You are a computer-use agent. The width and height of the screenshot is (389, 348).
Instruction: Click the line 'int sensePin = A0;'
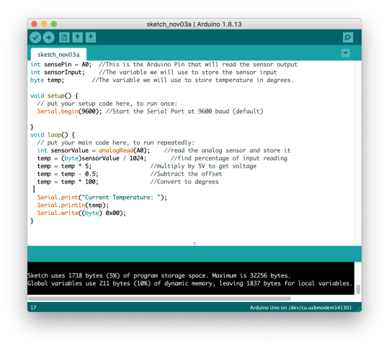[61, 65]
